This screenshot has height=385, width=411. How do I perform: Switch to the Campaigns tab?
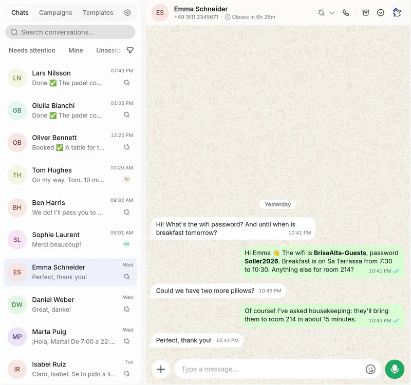[x=55, y=12]
